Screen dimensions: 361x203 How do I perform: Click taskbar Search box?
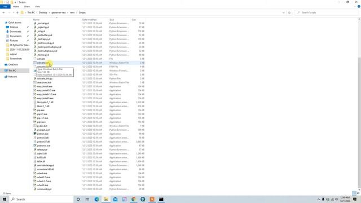pos(41,199)
